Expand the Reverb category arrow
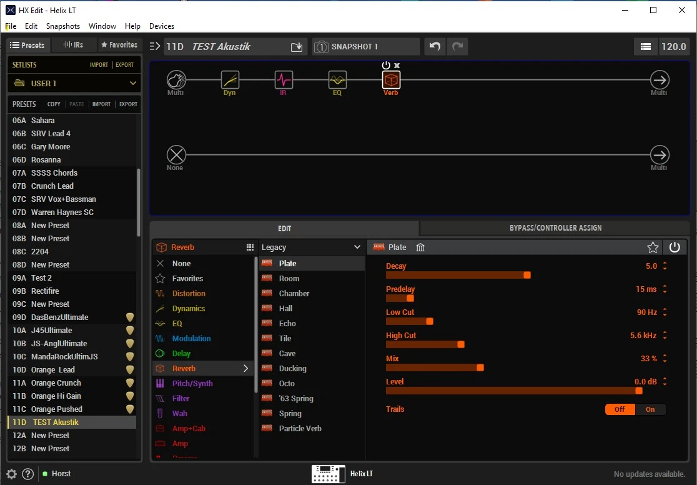The height and width of the screenshot is (485, 697). click(x=245, y=369)
